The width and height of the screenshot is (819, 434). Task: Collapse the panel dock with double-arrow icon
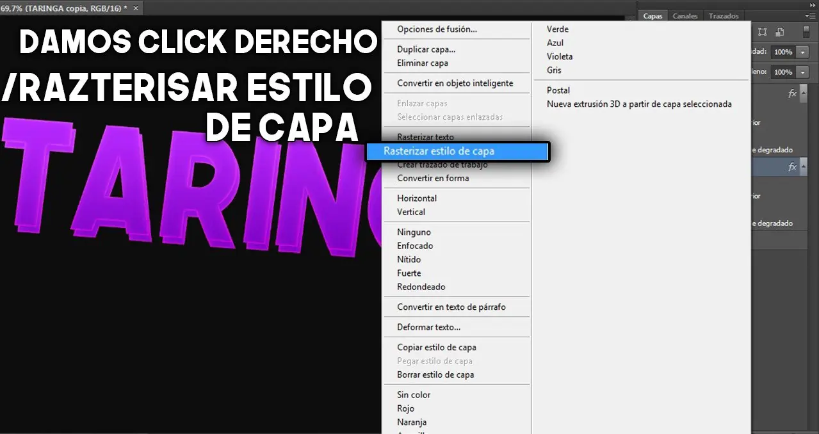813,4
